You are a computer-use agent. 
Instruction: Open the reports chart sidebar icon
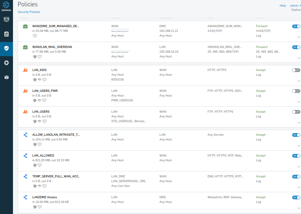pos(6,34)
